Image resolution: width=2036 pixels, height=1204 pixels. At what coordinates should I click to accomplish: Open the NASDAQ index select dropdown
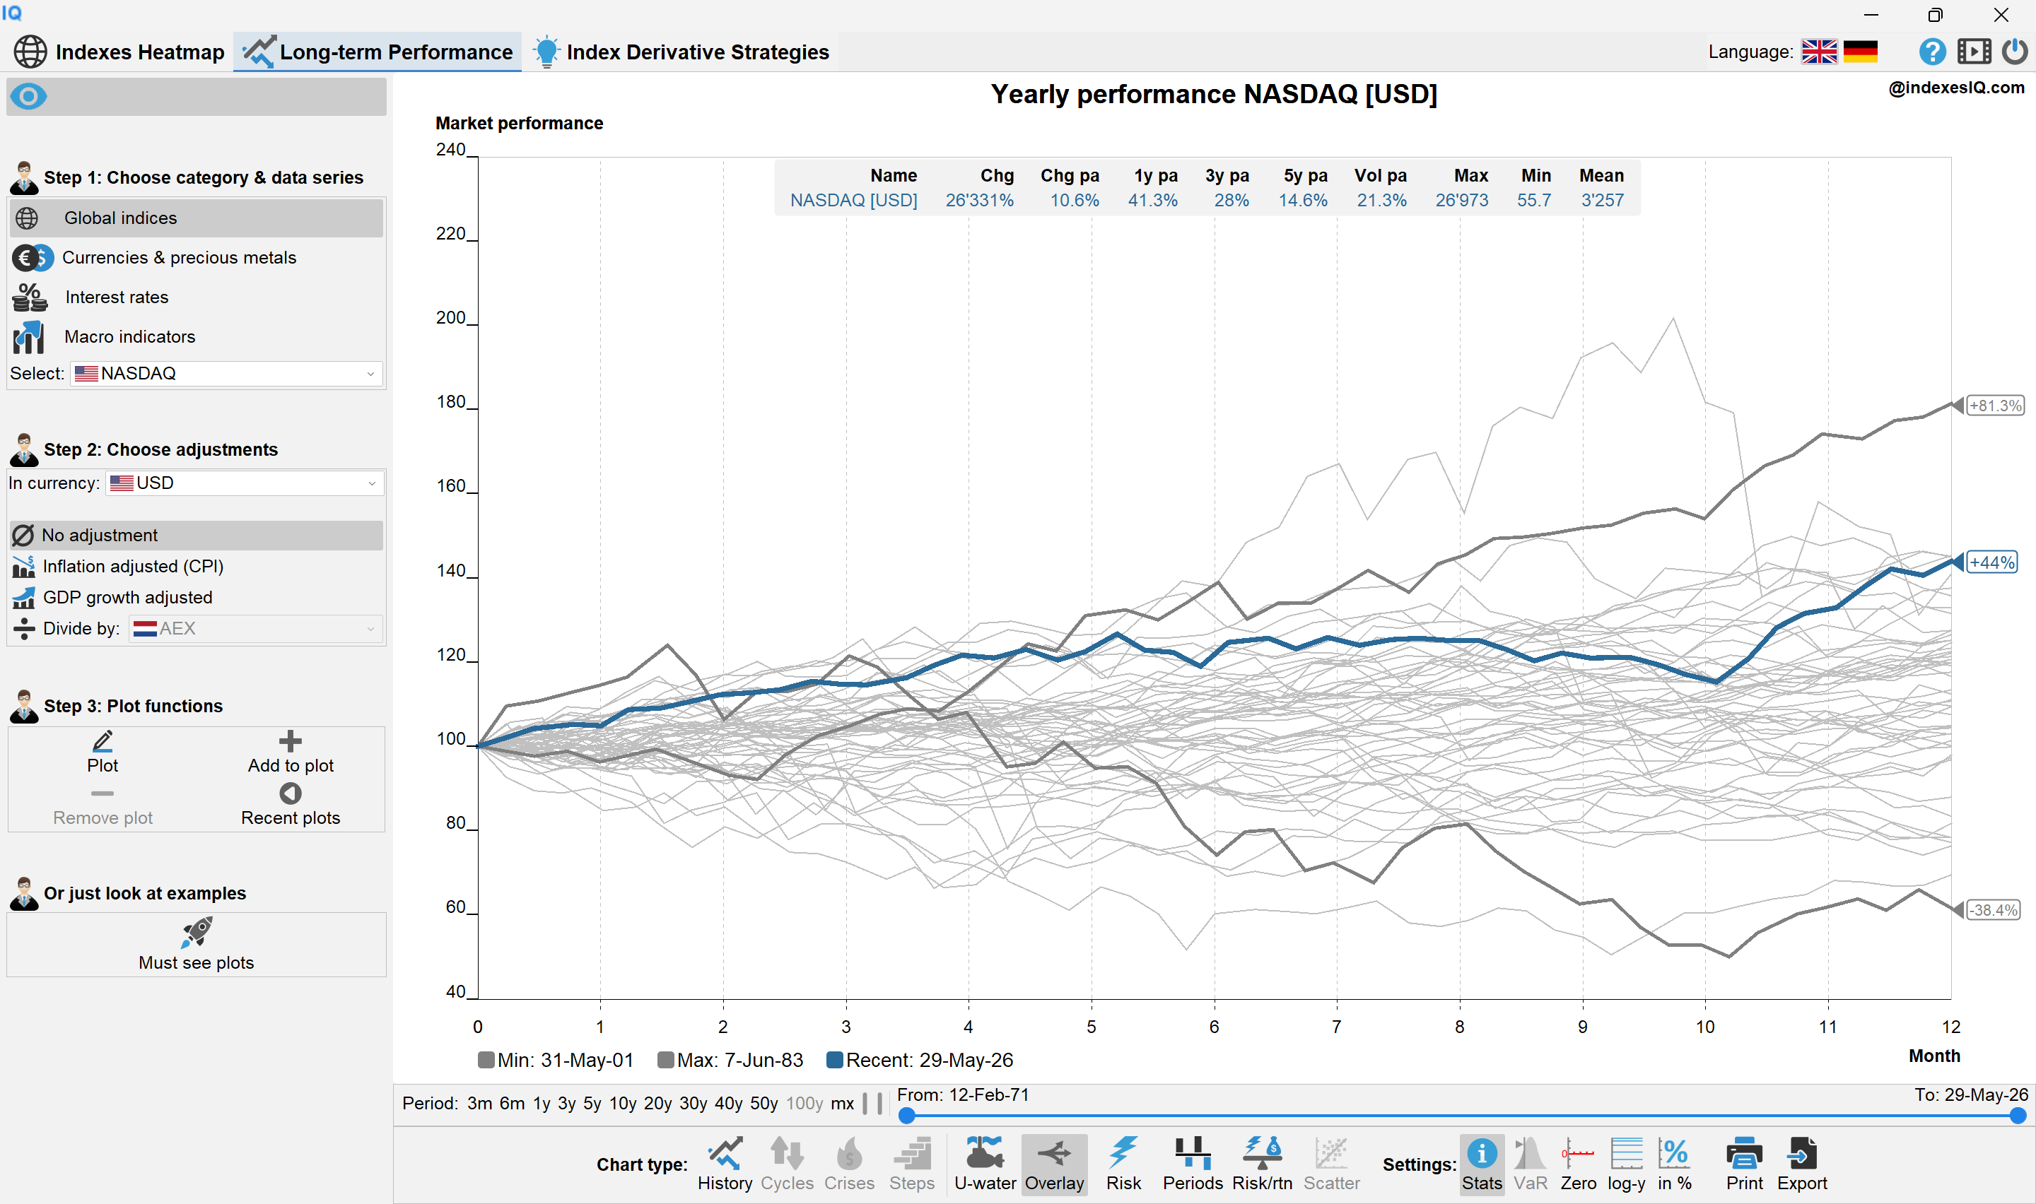tap(226, 373)
